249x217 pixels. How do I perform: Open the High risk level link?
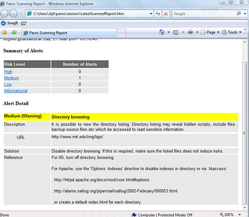8,72
